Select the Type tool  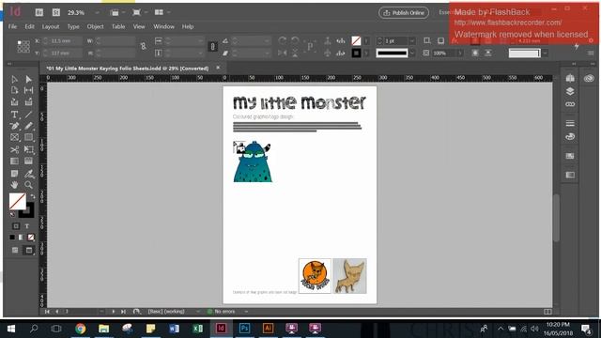[15, 115]
